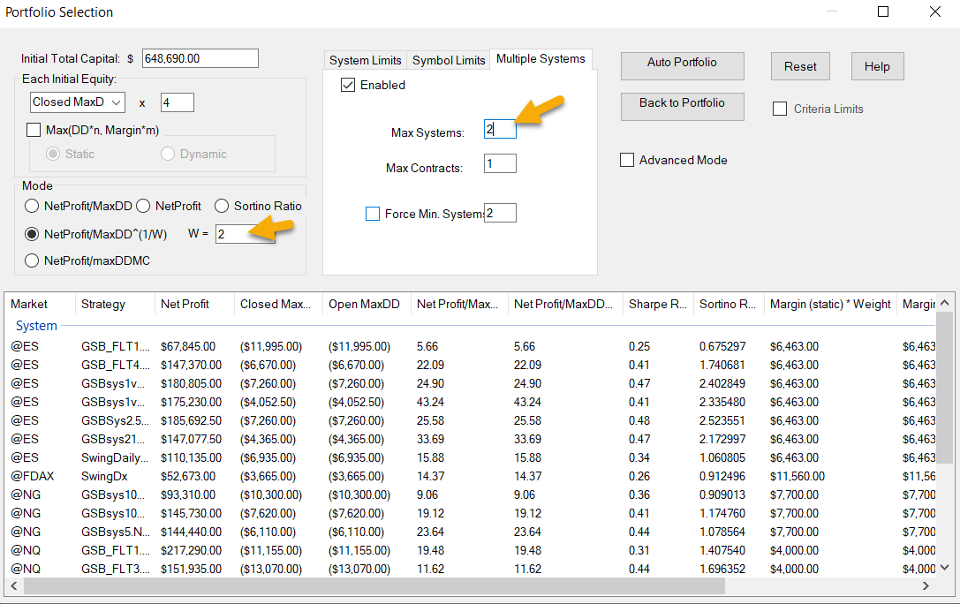Sort by the Strategy column header

(x=103, y=304)
